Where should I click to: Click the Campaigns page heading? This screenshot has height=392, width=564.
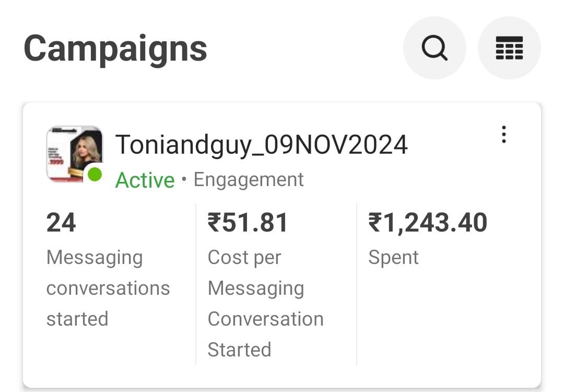point(115,49)
